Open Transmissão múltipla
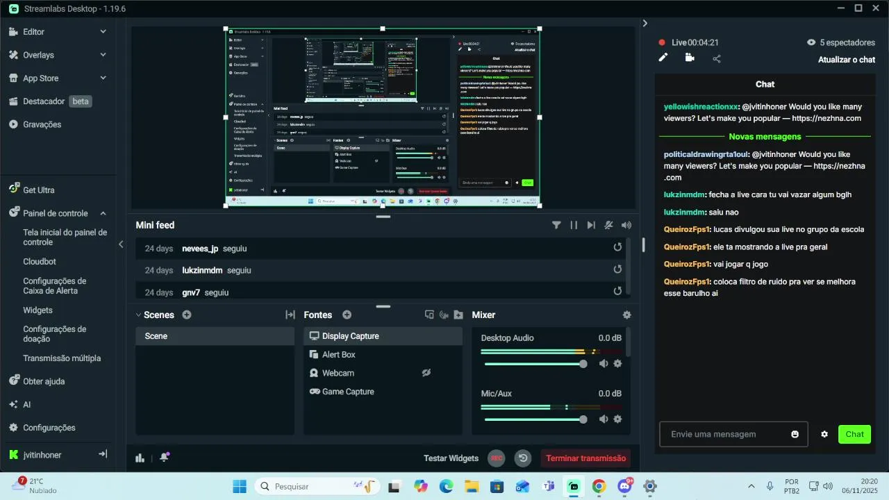This screenshot has width=889, height=500. 62,358
